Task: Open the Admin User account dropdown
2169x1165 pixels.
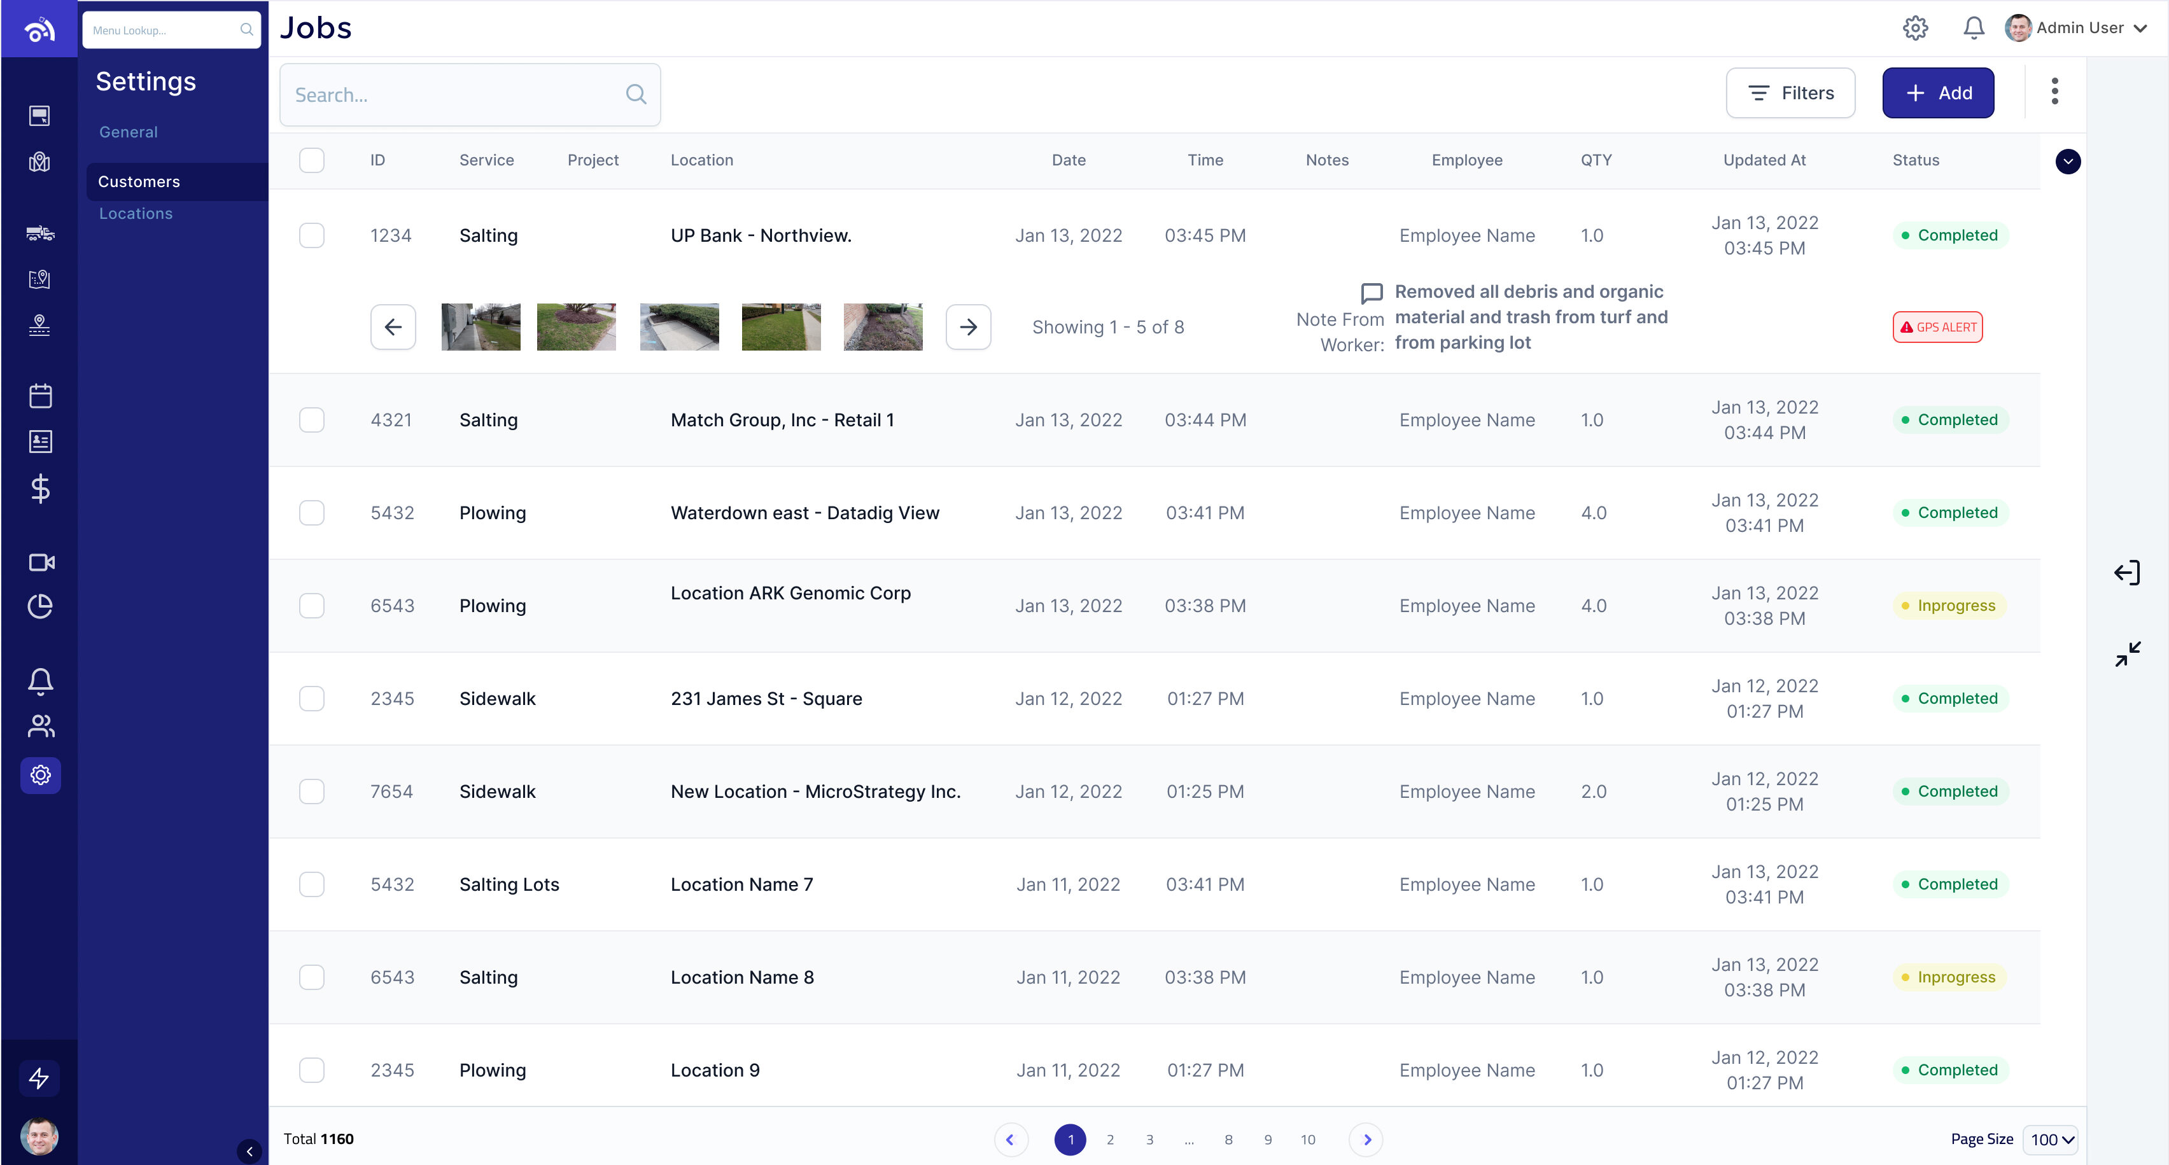Action: [x=2076, y=28]
